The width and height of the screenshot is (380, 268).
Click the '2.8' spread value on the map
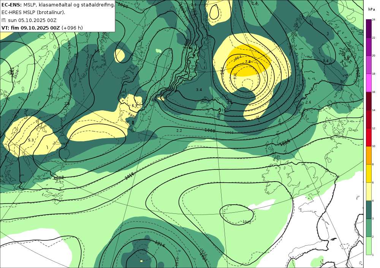pyautogui.click(x=67, y=103)
